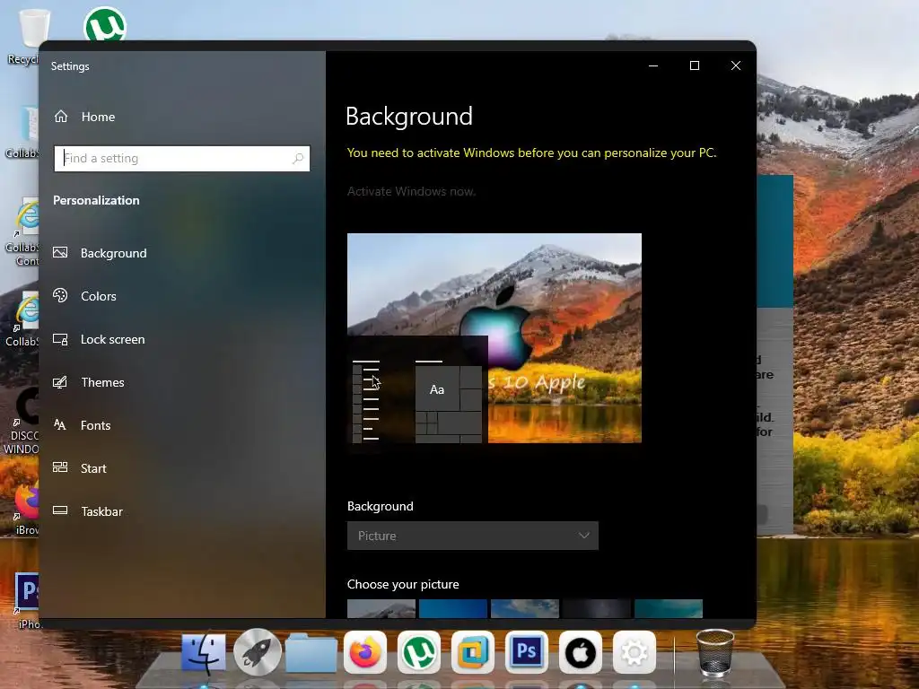This screenshot has height=689, width=919.
Task: Choose the fourth dark picture thumbnail
Action: [597, 608]
